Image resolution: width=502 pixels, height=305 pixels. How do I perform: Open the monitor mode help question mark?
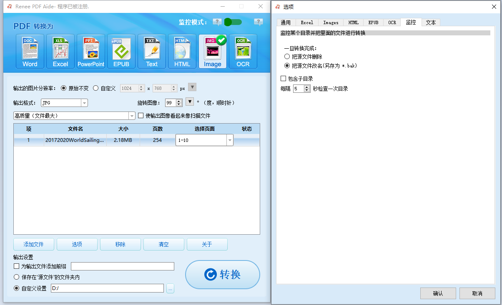[217, 22]
